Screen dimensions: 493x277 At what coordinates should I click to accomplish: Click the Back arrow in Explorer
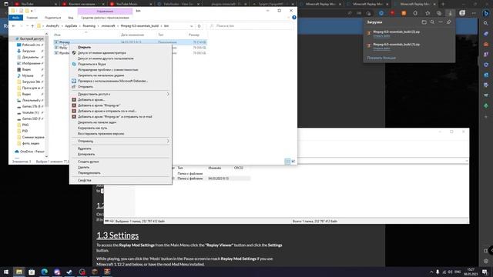click(x=14, y=26)
